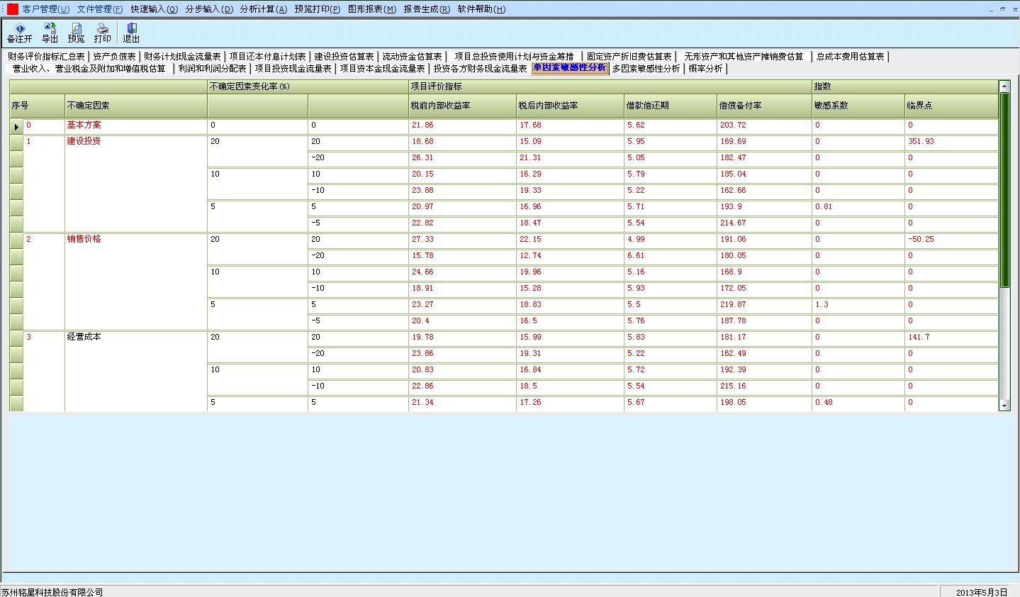Screen dimensions: 1020x597
Task: Select the 单因素敏感性分析 tab
Action: 569,68
